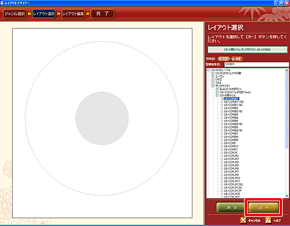Click page icon beside LB-CDRJP4
290x226 pixels.
(x=222, y=162)
